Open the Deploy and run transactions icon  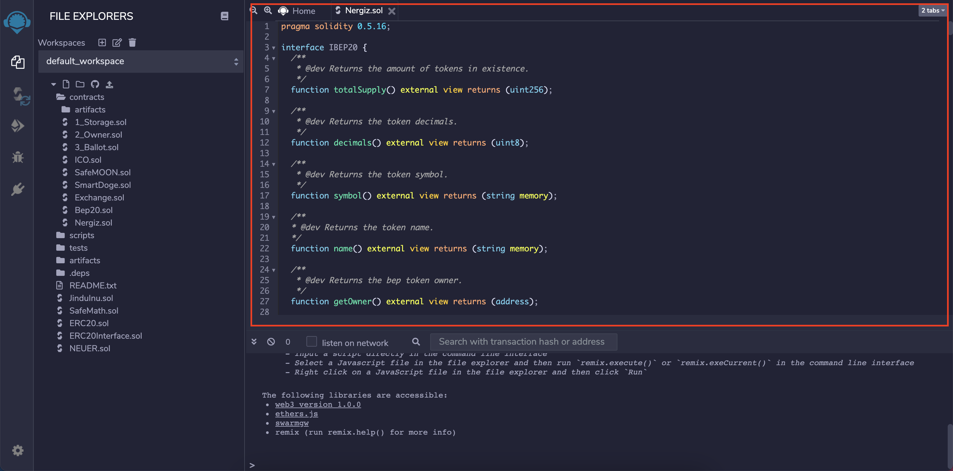(x=18, y=126)
